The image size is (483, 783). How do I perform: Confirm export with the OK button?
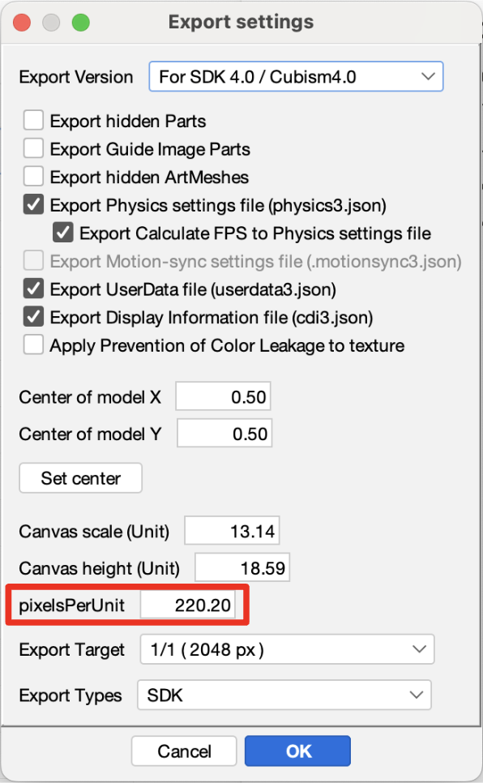pyautogui.click(x=297, y=751)
